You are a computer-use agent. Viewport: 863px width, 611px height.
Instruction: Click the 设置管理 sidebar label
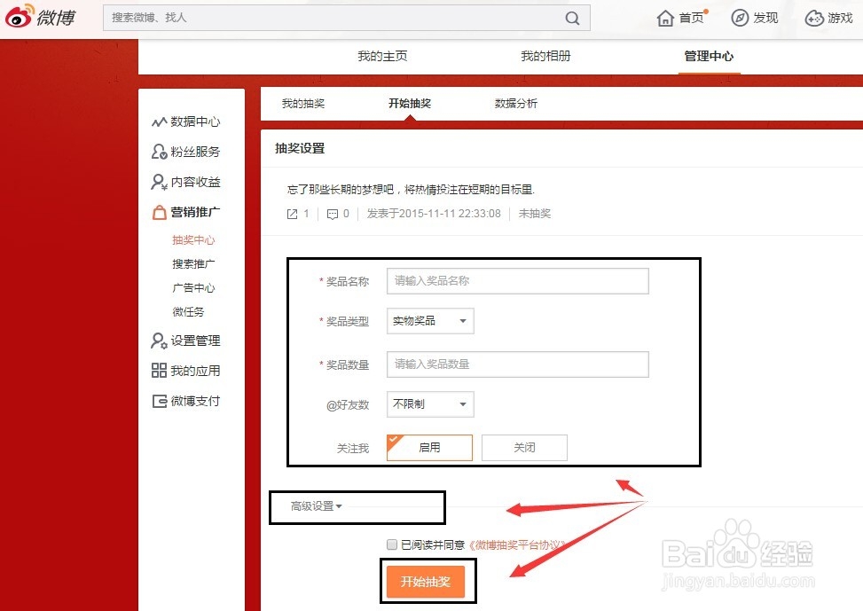[x=195, y=341]
